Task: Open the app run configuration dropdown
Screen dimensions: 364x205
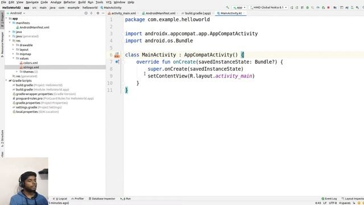Action: pyautogui.click(x=239, y=7)
